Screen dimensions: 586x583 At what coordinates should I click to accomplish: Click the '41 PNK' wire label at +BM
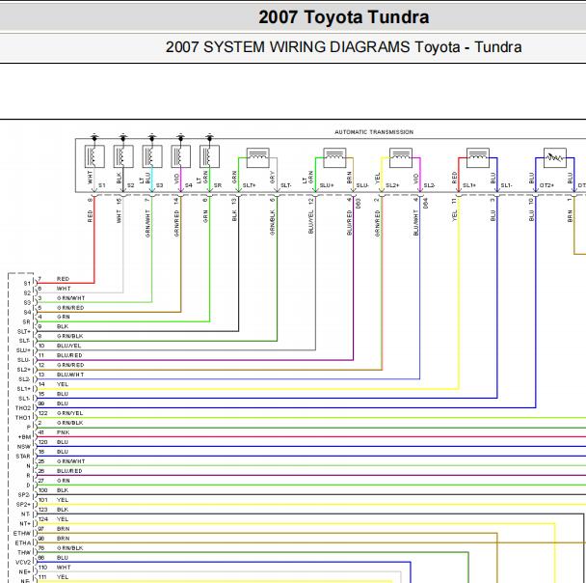(x=54, y=432)
